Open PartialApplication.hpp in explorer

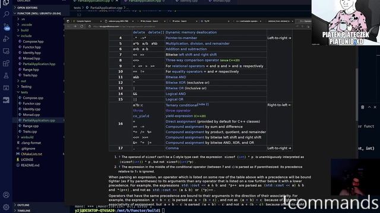pyautogui.click(x=39, y=64)
